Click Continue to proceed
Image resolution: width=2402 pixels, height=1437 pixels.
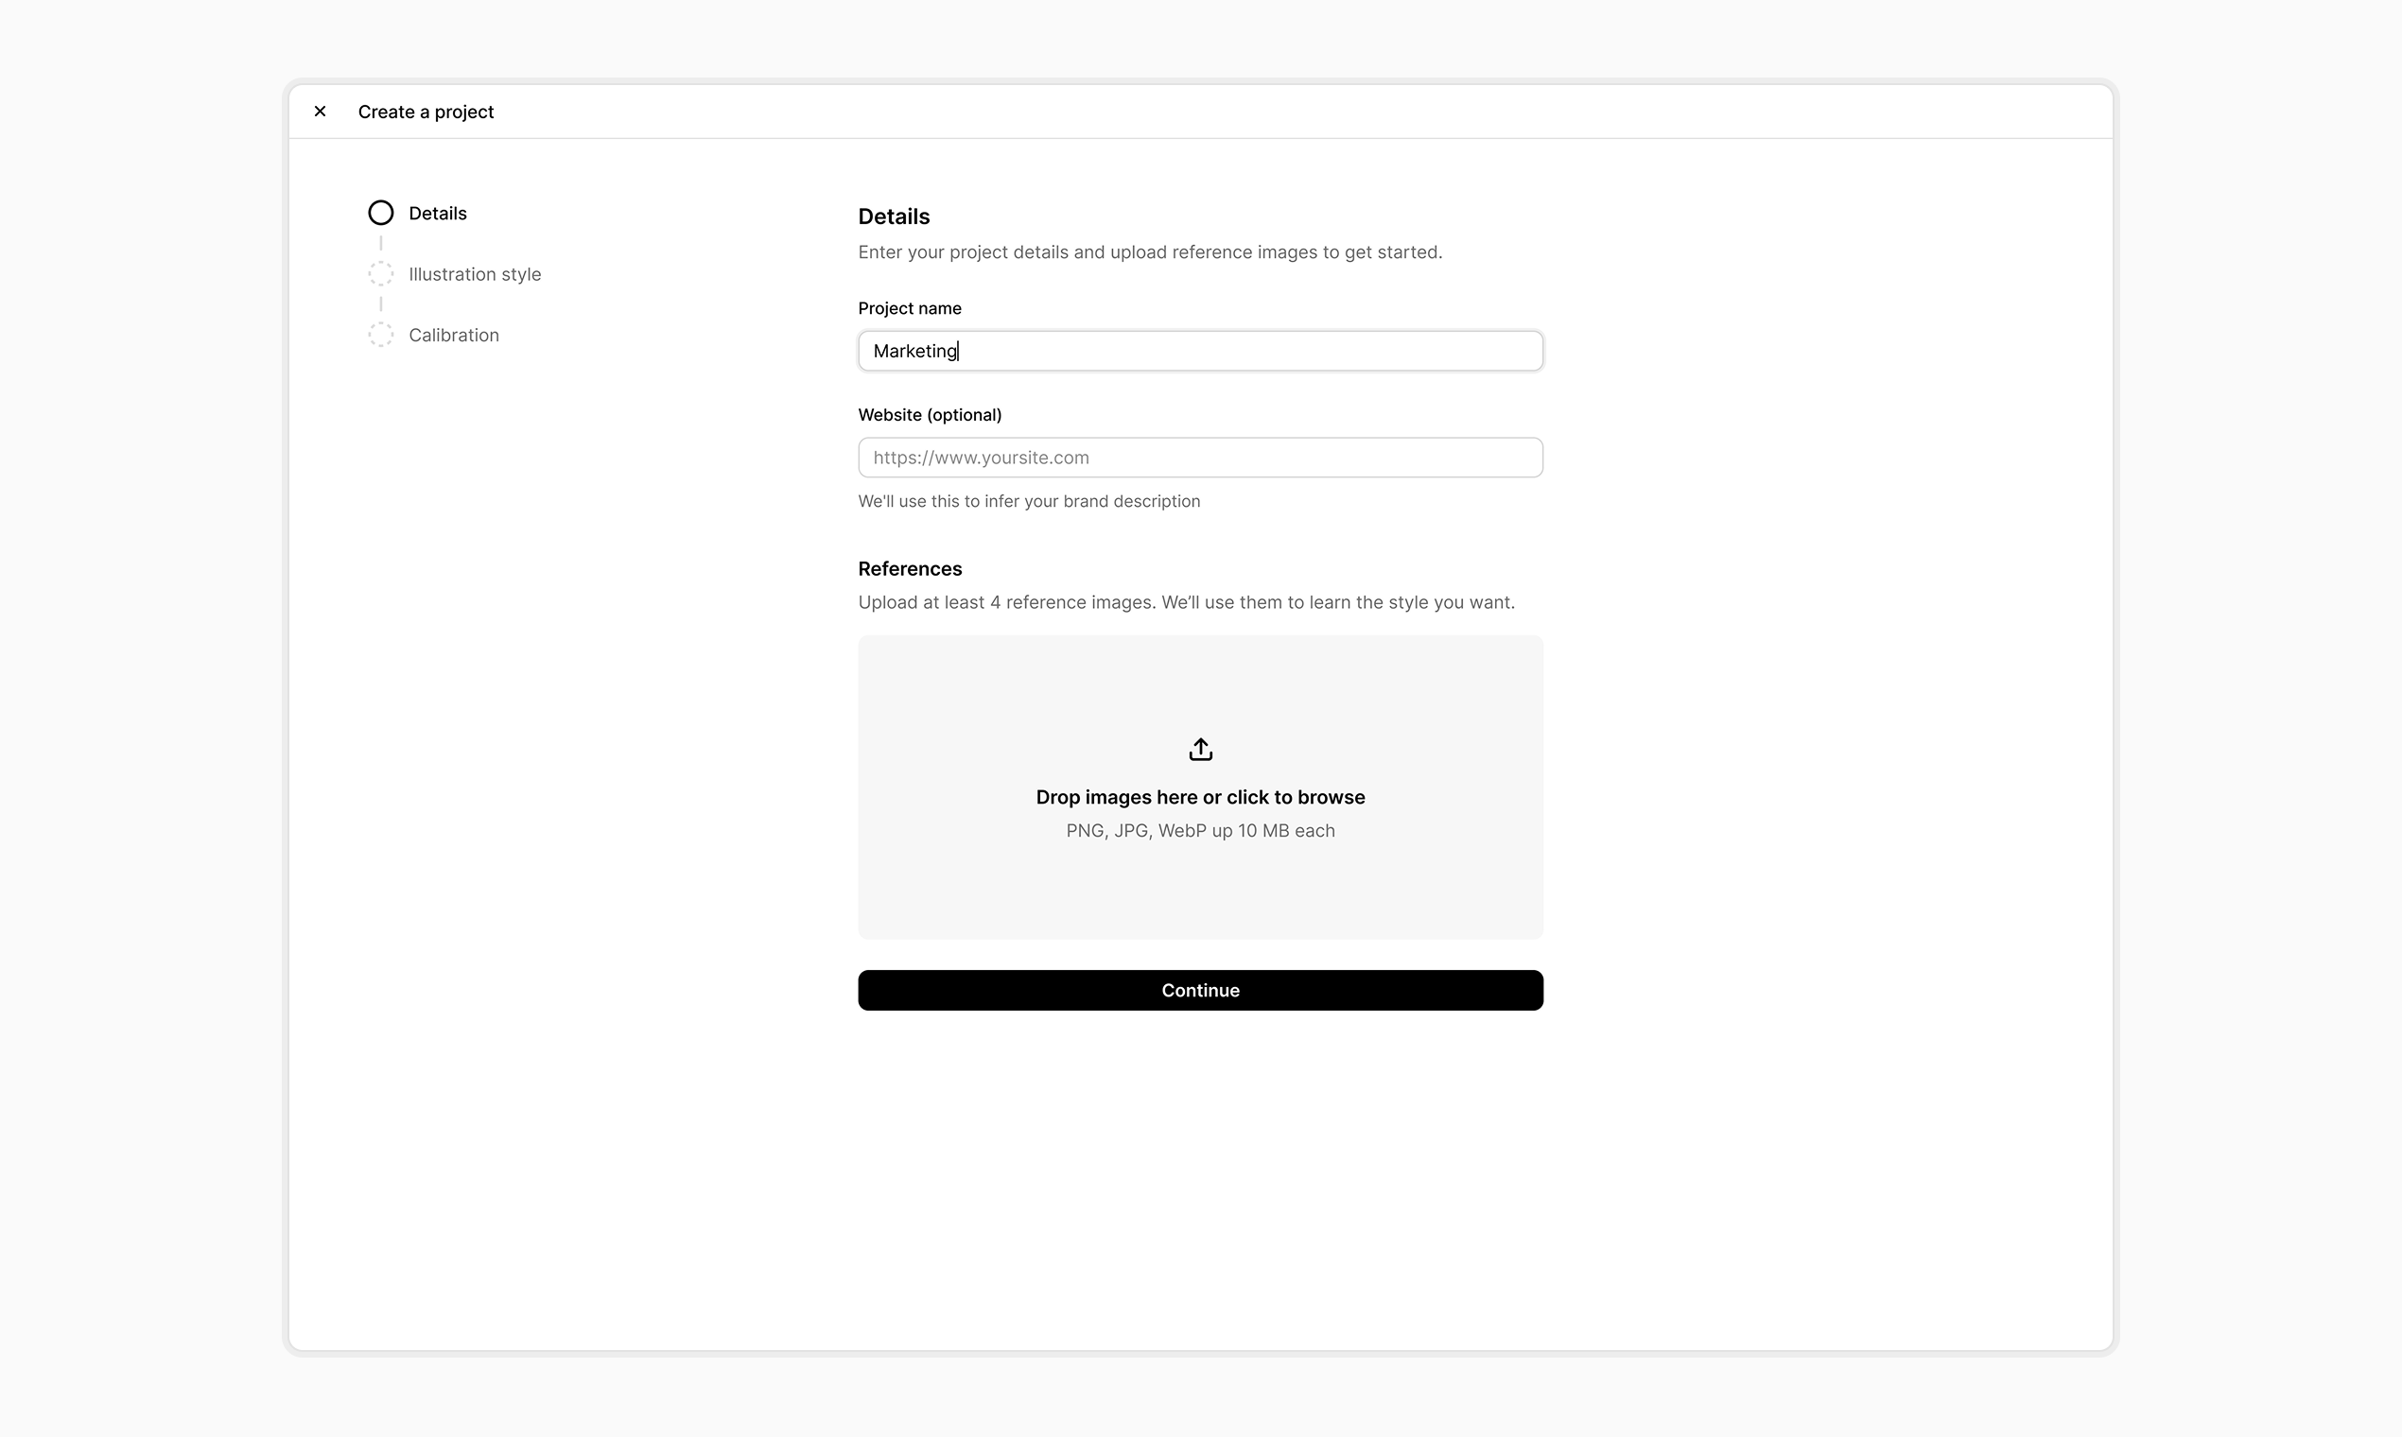coord(1200,989)
